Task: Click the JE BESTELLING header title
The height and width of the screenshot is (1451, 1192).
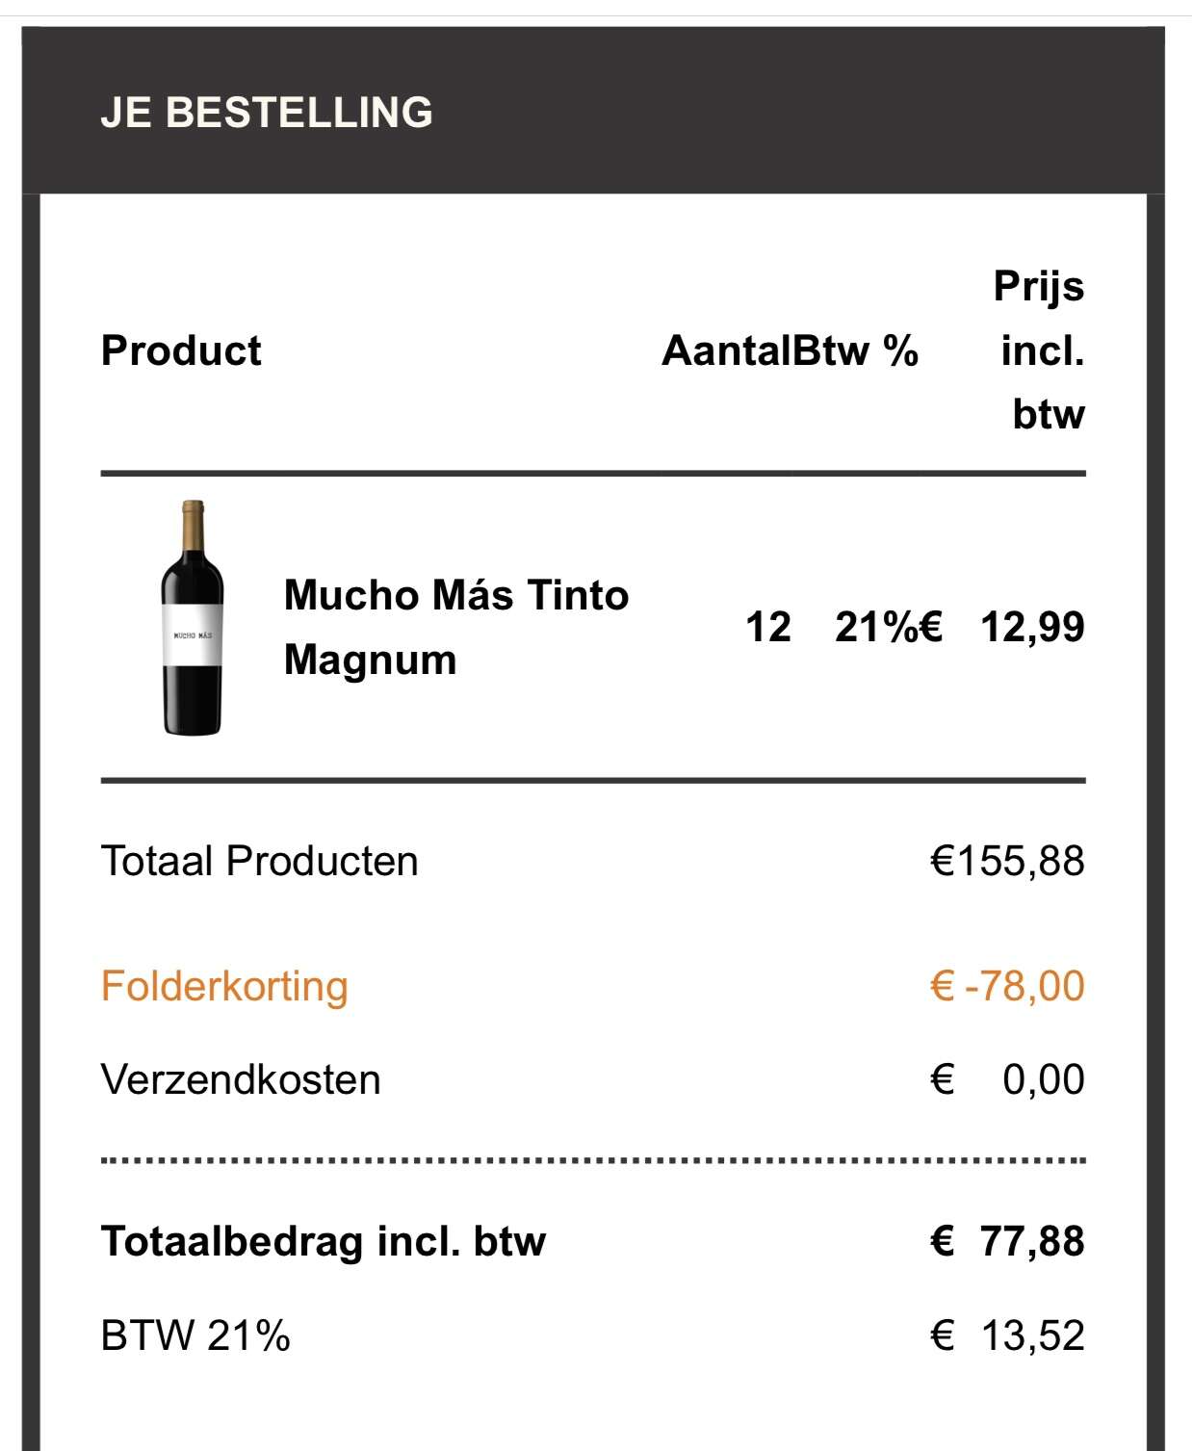Action: (x=267, y=112)
